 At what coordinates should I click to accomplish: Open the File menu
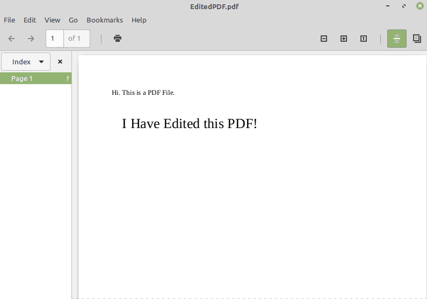click(9, 20)
